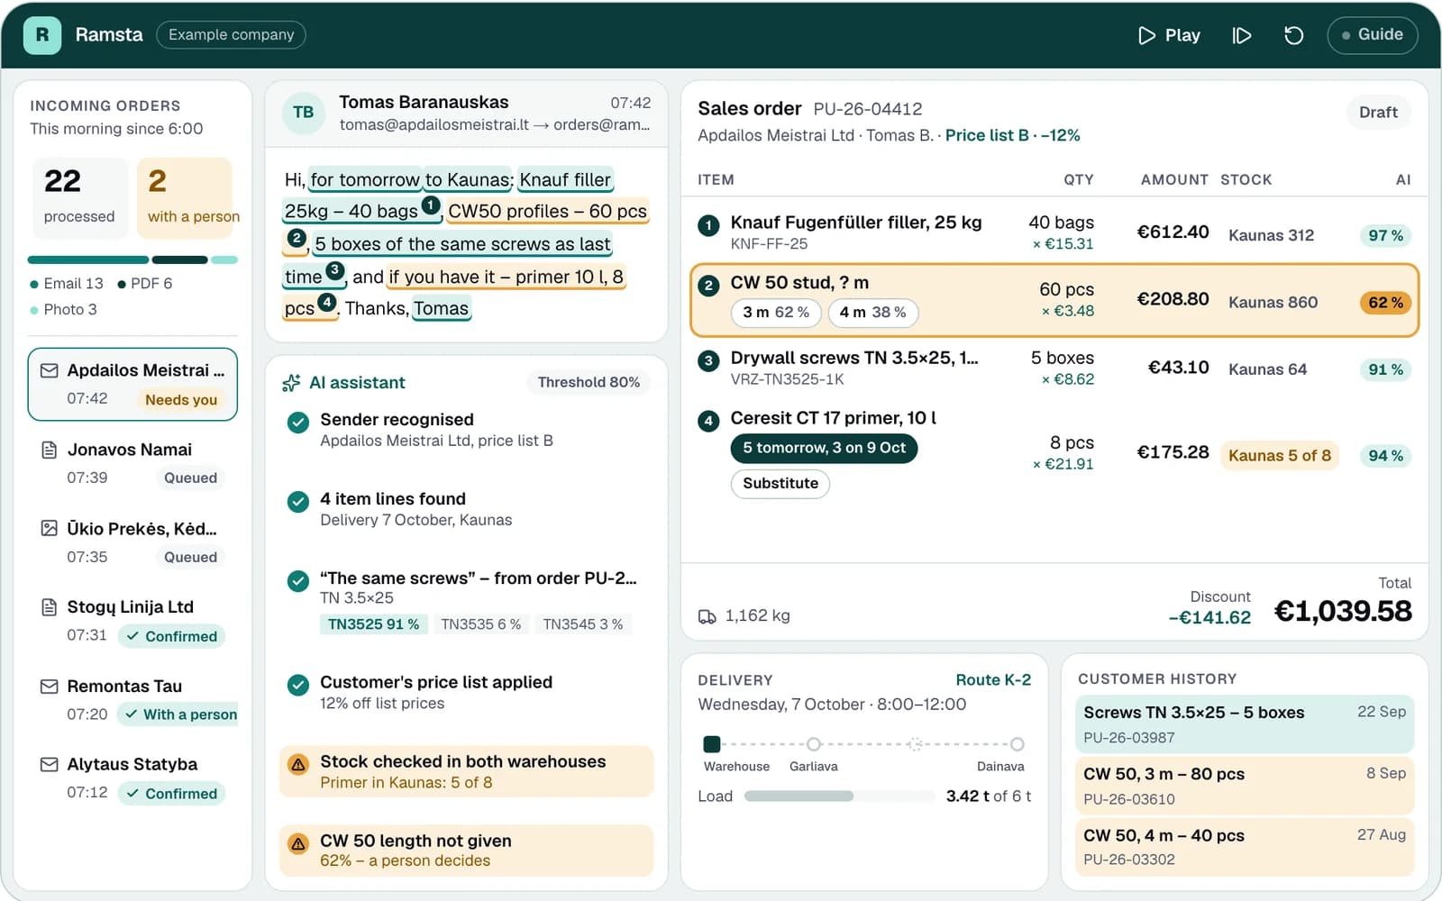Click the Substitute button
This screenshot has width=1442, height=901.
click(780, 484)
